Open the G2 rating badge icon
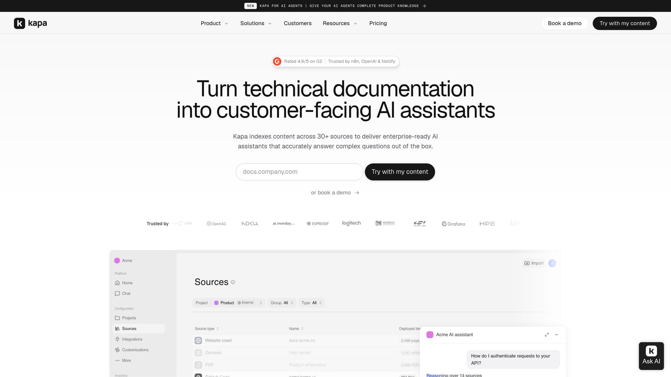671x377 pixels. point(277,61)
